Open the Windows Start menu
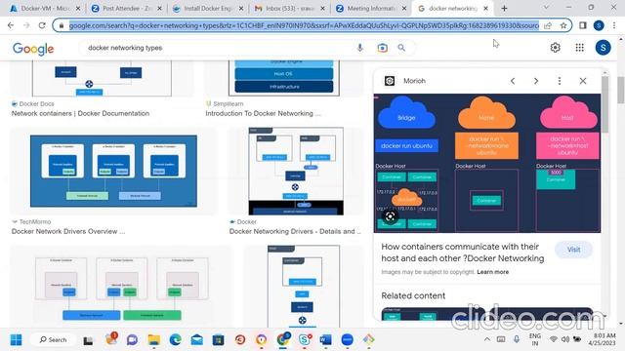The width and height of the screenshot is (625, 351). coord(16,340)
